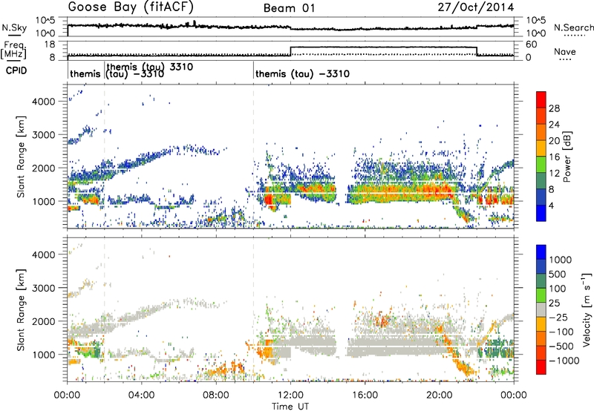Click the 'CPID' row label
The image size is (594, 411).
16,70
